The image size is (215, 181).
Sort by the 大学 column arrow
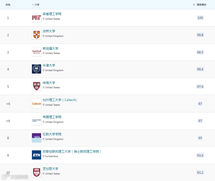(33, 4)
